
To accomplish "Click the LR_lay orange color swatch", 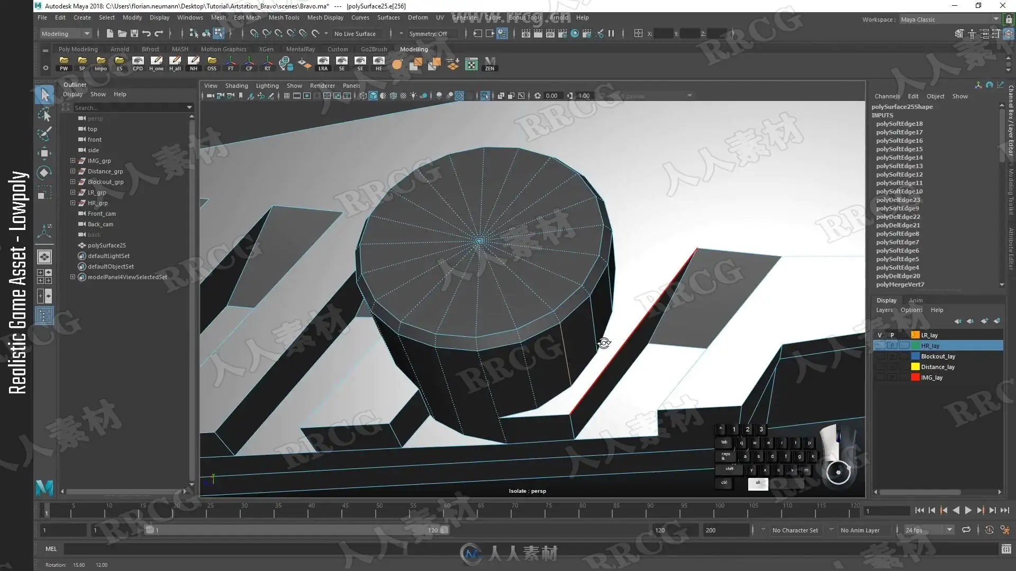I will pyautogui.click(x=915, y=335).
